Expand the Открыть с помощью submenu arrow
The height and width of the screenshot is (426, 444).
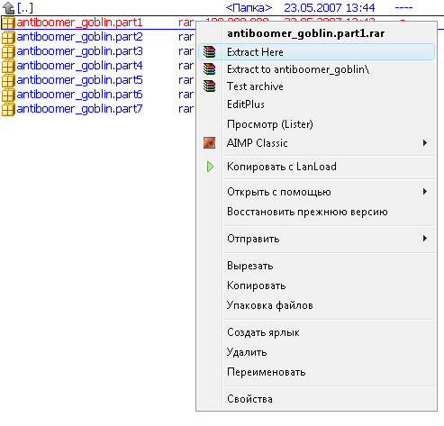pyautogui.click(x=425, y=192)
